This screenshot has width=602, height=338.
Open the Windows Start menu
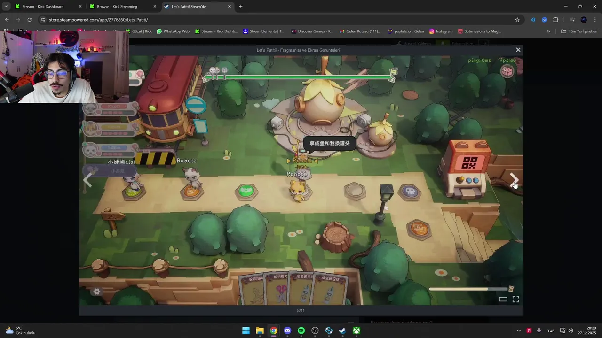point(246,330)
